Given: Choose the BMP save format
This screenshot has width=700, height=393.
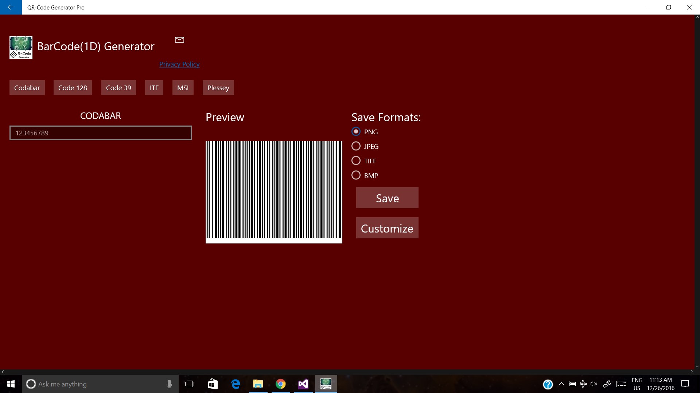Looking at the screenshot, I should [356, 175].
